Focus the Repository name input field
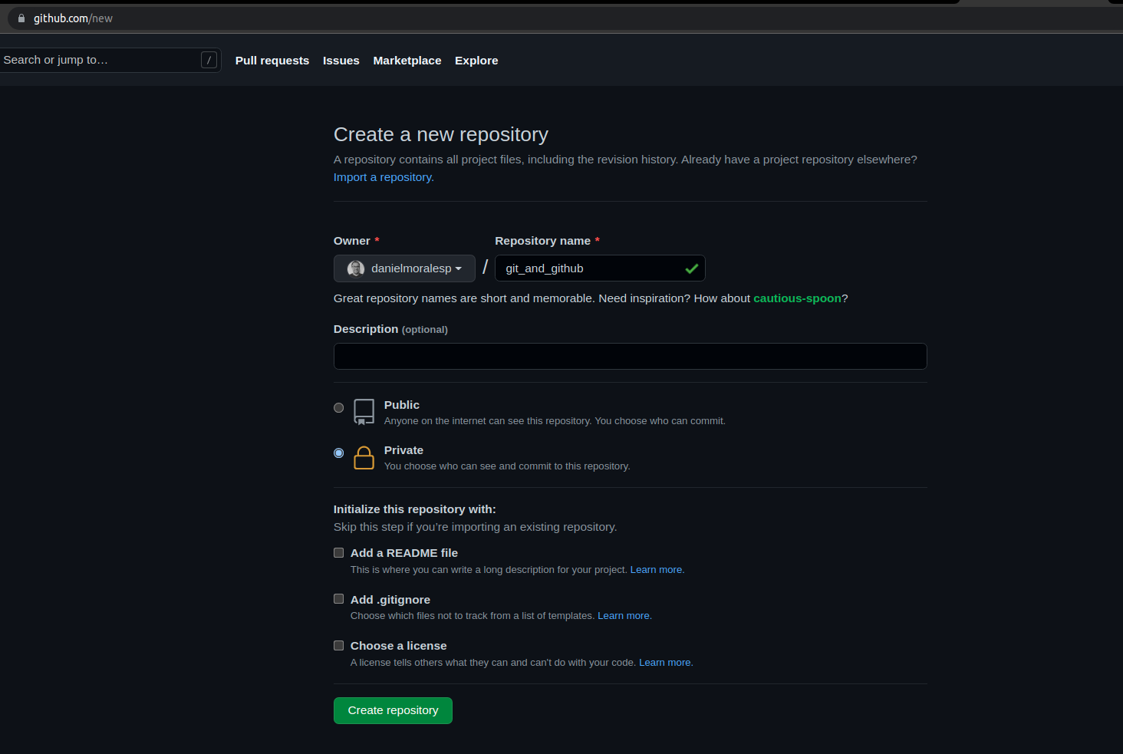The width and height of the screenshot is (1123, 754). [600, 268]
